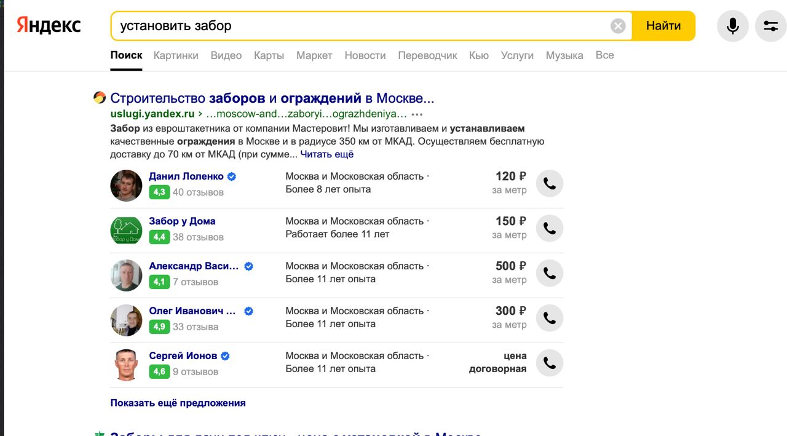Expand the snippet with Читать ещё
The image size is (787, 436).
[326, 154]
